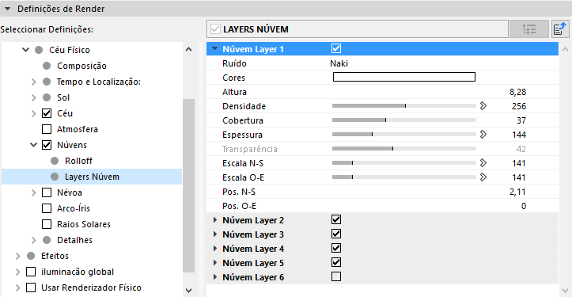Toggle the Céu checkbox in tree
Image resolution: width=572 pixels, height=297 pixels.
tap(47, 113)
